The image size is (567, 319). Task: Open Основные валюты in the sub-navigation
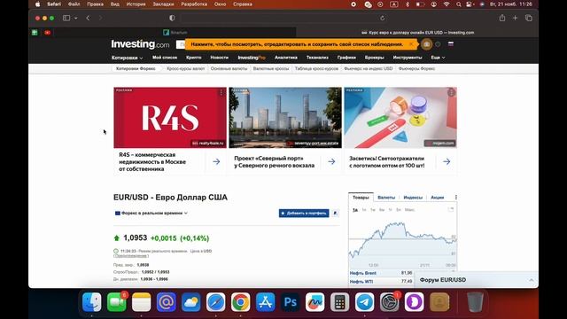[x=229, y=68]
